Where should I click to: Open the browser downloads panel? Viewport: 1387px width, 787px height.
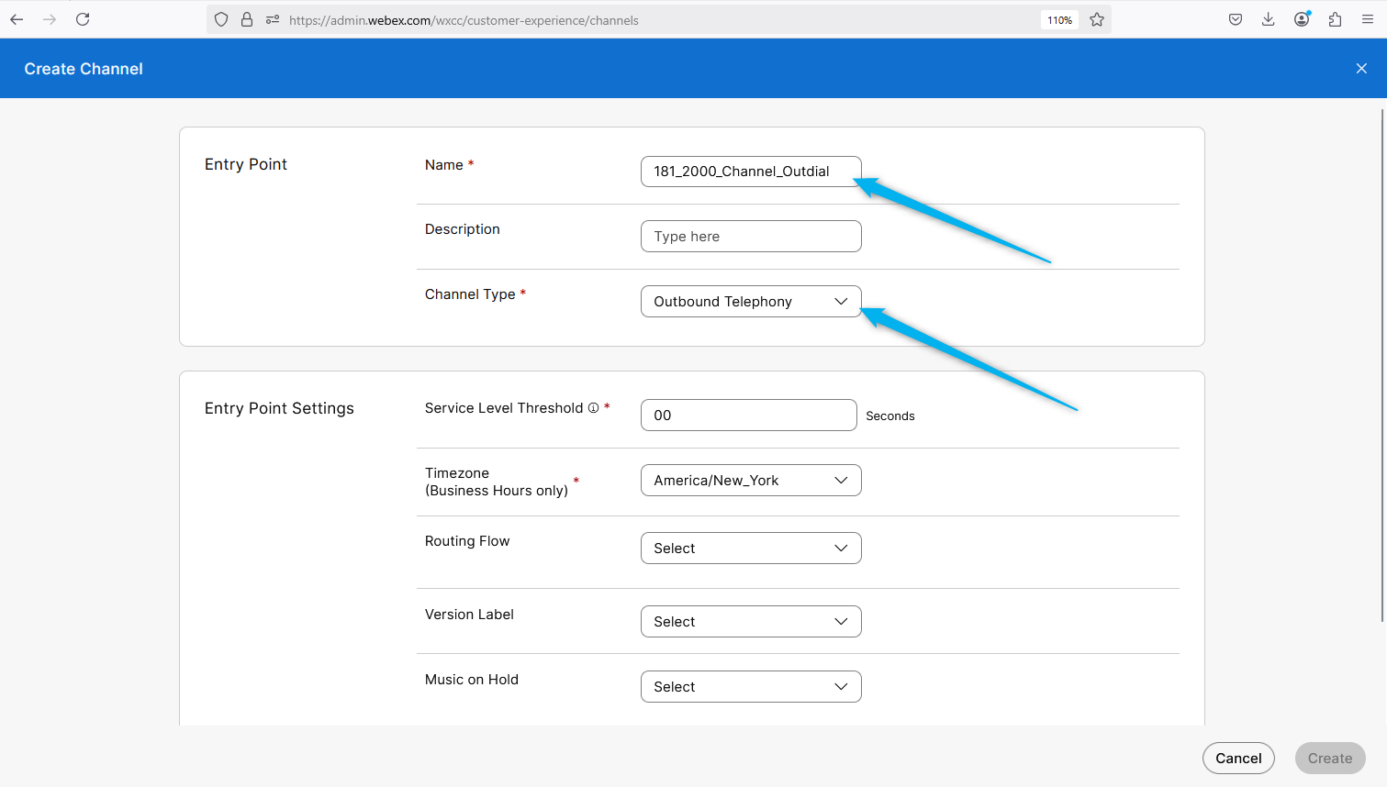click(1268, 19)
